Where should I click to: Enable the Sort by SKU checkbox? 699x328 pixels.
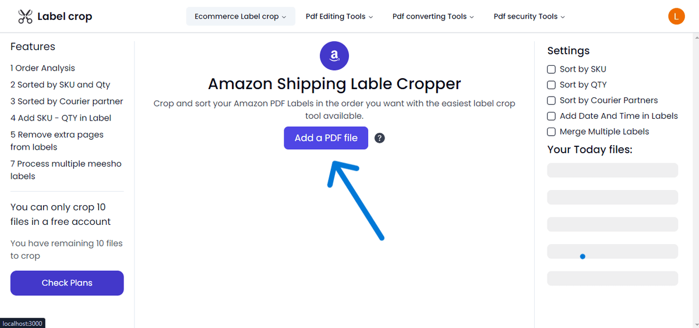[x=551, y=69]
